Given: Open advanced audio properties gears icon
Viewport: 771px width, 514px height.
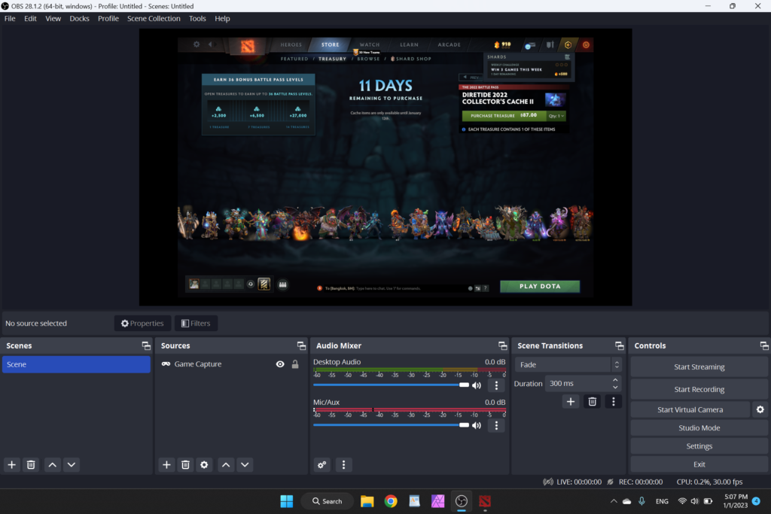Looking at the screenshot, I should point(322,464).
